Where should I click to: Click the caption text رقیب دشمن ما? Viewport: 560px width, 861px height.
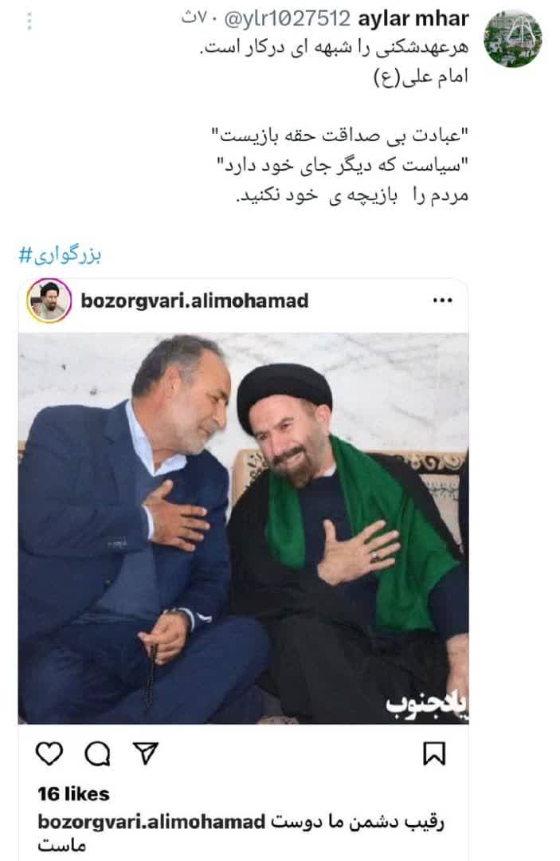[386, 822]
